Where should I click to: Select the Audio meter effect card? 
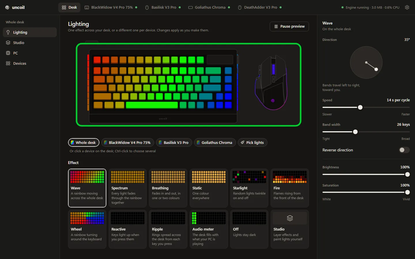(x=209, y=229)
